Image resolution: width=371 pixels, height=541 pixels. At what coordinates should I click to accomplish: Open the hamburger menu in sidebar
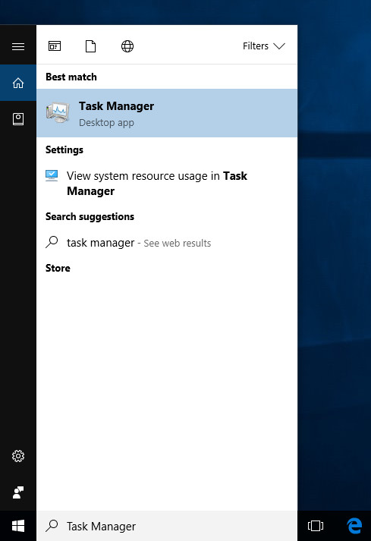pos(18,46)
